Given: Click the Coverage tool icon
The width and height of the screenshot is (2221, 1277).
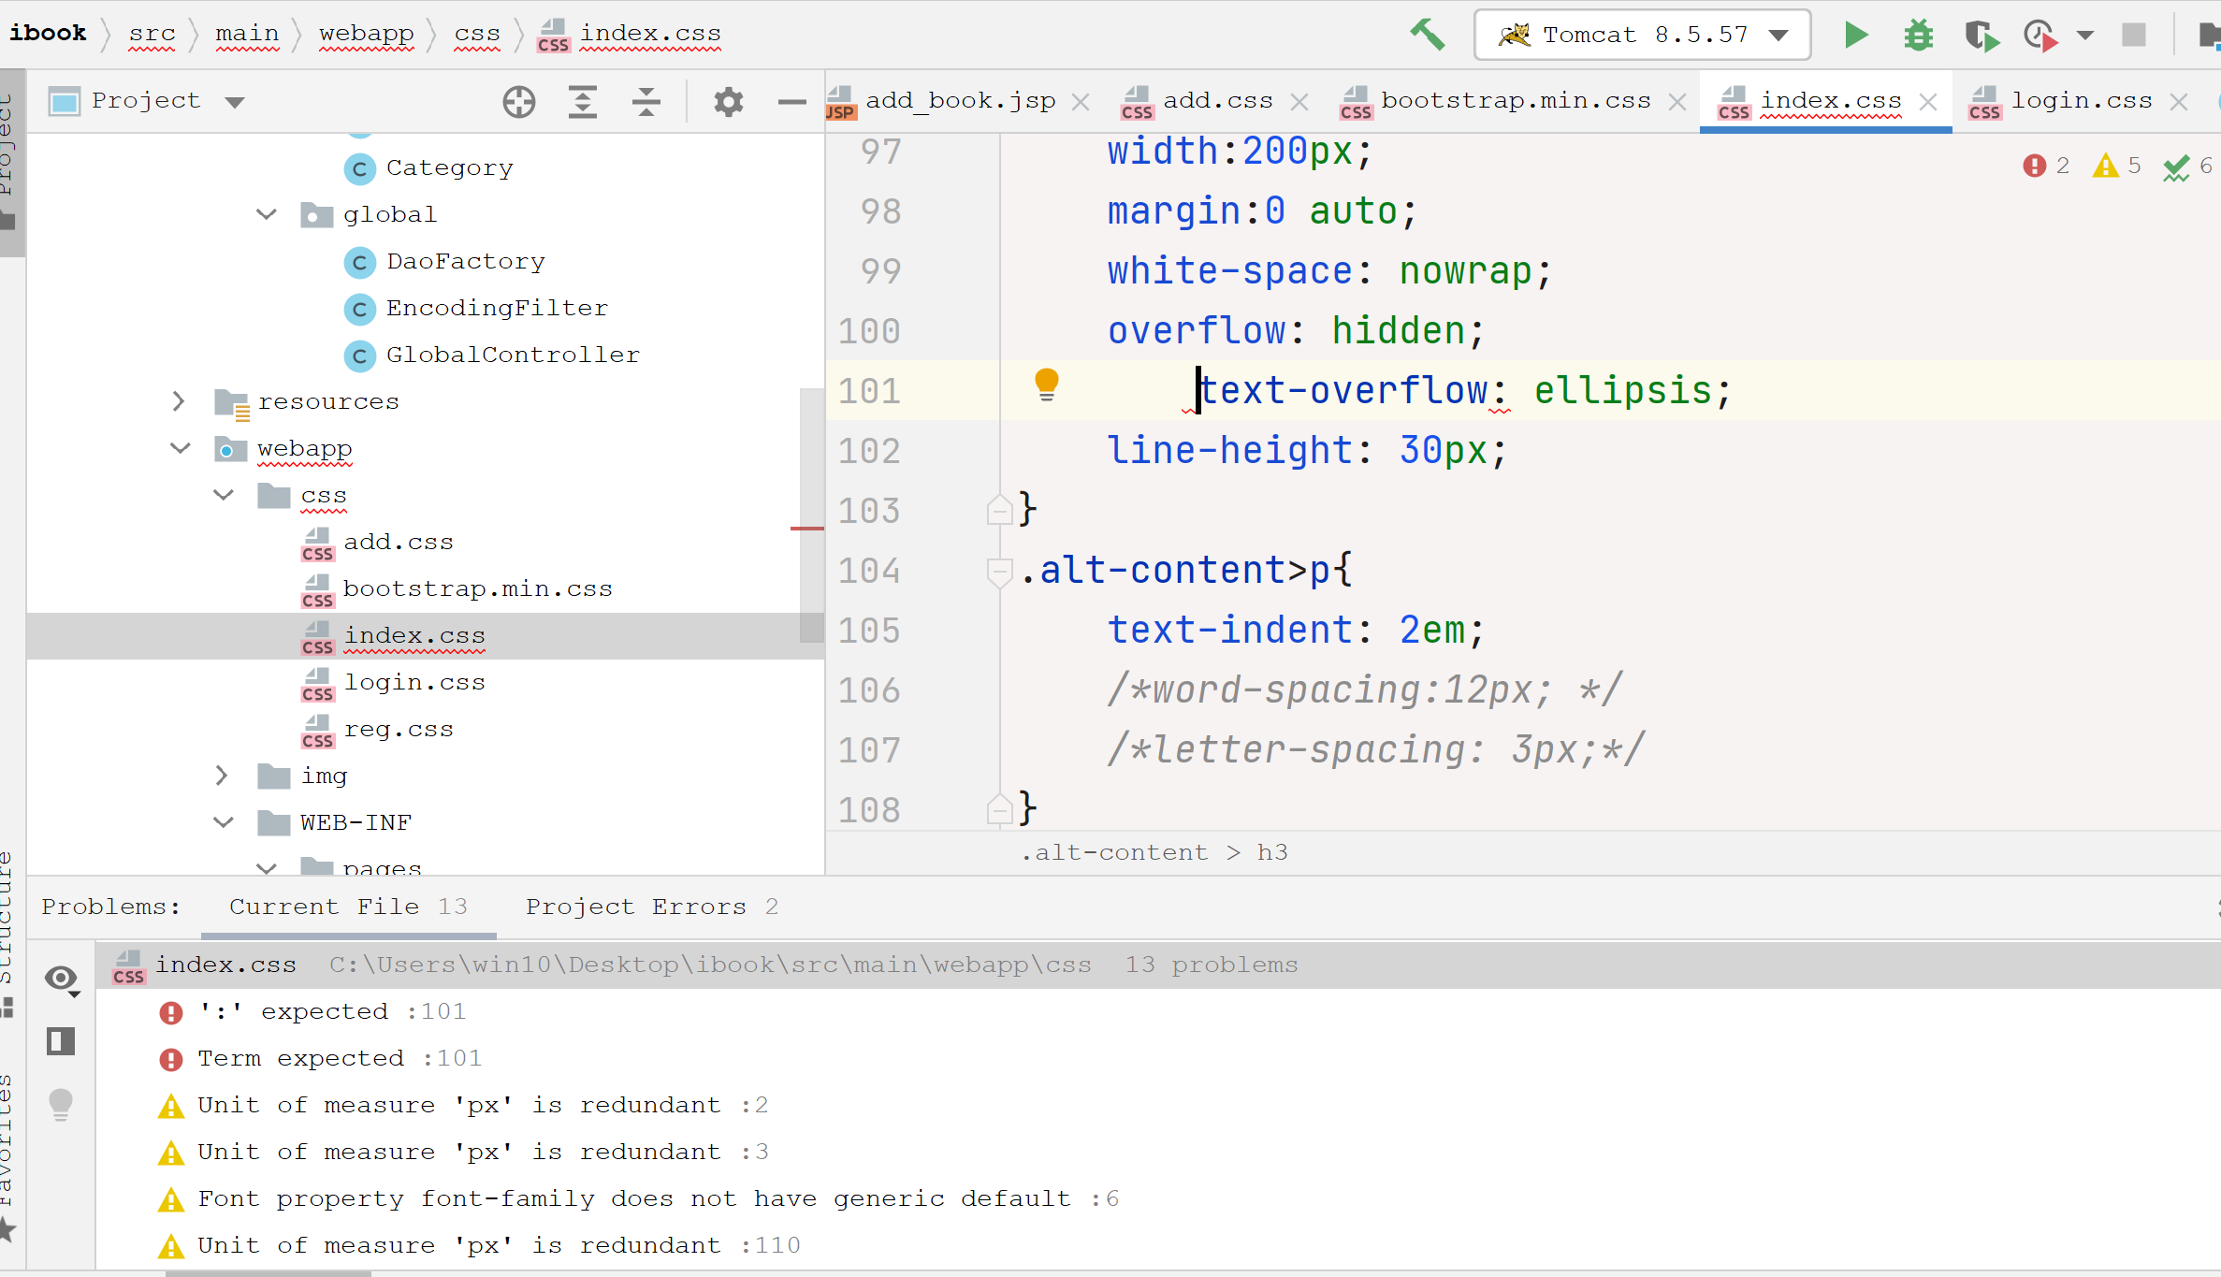Looking at the screenshot, I should click(1983, 32).
